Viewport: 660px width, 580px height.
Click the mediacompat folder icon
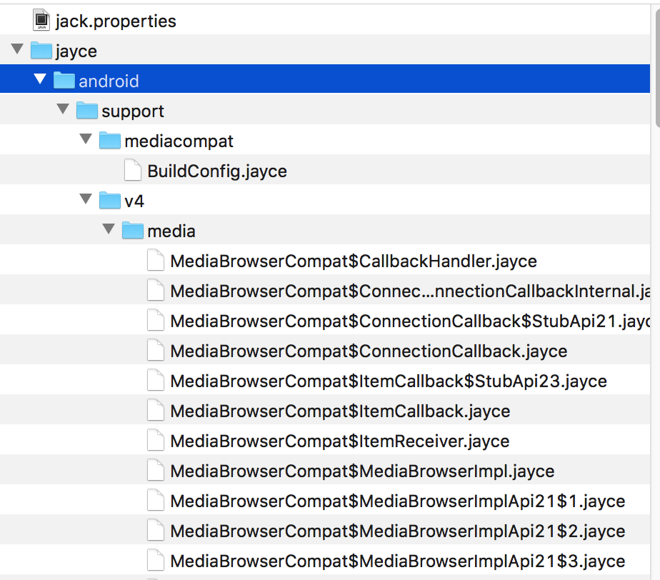coord(110,141)
